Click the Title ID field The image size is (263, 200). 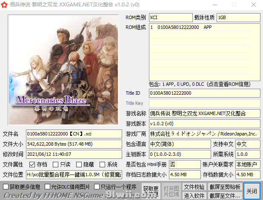[x=204, y=93]
